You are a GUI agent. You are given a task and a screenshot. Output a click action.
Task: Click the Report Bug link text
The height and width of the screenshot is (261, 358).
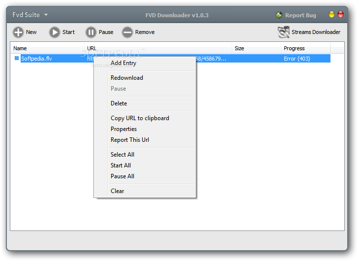click(300, 15)
